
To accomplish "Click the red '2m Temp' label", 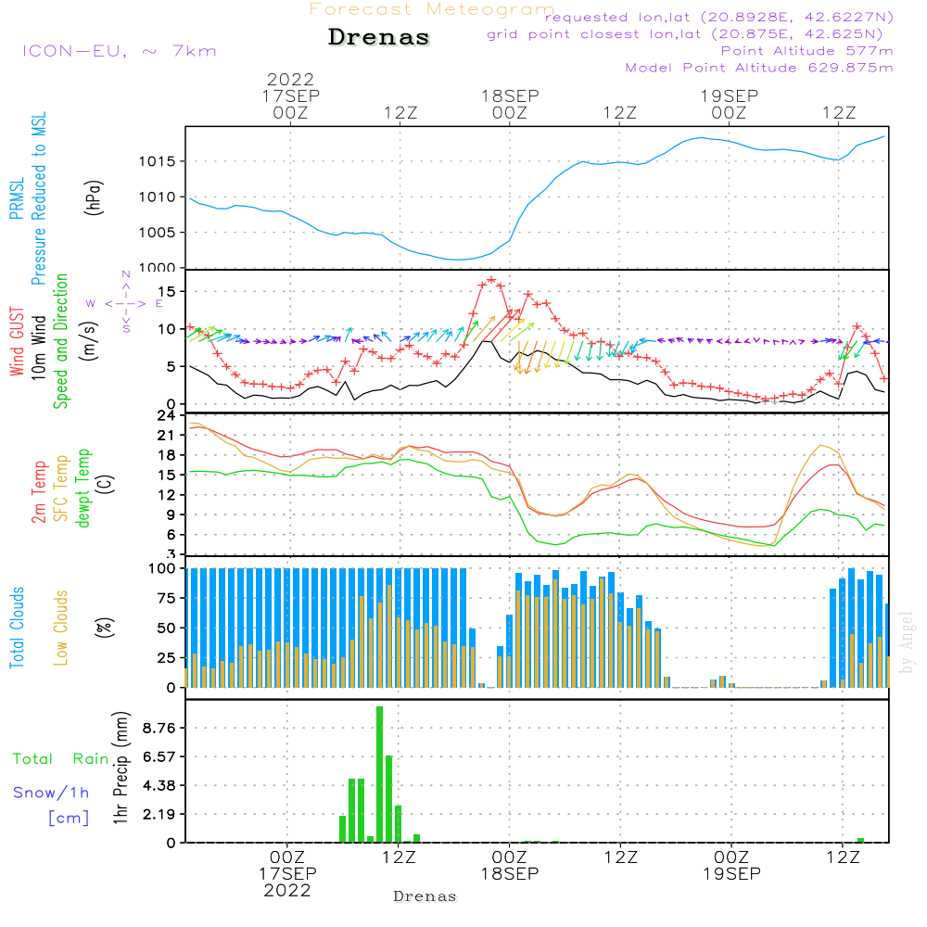I will pyautogui.click(x=38, y=492).
